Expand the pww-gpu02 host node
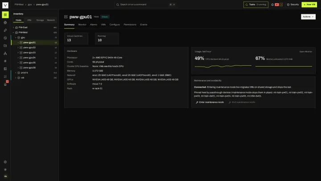This screenshot has width=321, height=181. [x=18, y=47]
